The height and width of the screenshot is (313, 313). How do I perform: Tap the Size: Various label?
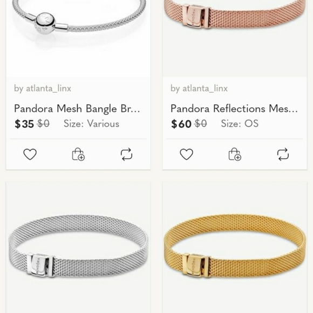coord(91,124)
